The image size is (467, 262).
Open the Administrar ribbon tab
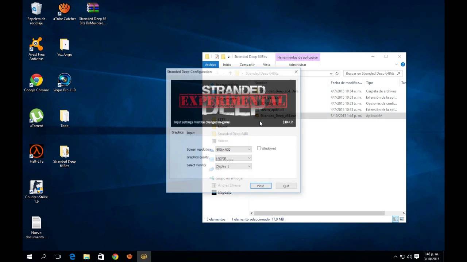tap(297, 64)
